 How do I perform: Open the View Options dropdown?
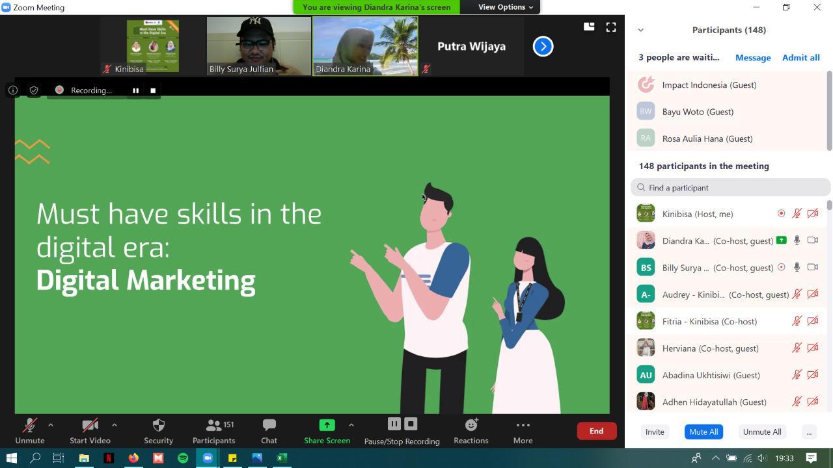pyautogui.click(x=503, y=7)
